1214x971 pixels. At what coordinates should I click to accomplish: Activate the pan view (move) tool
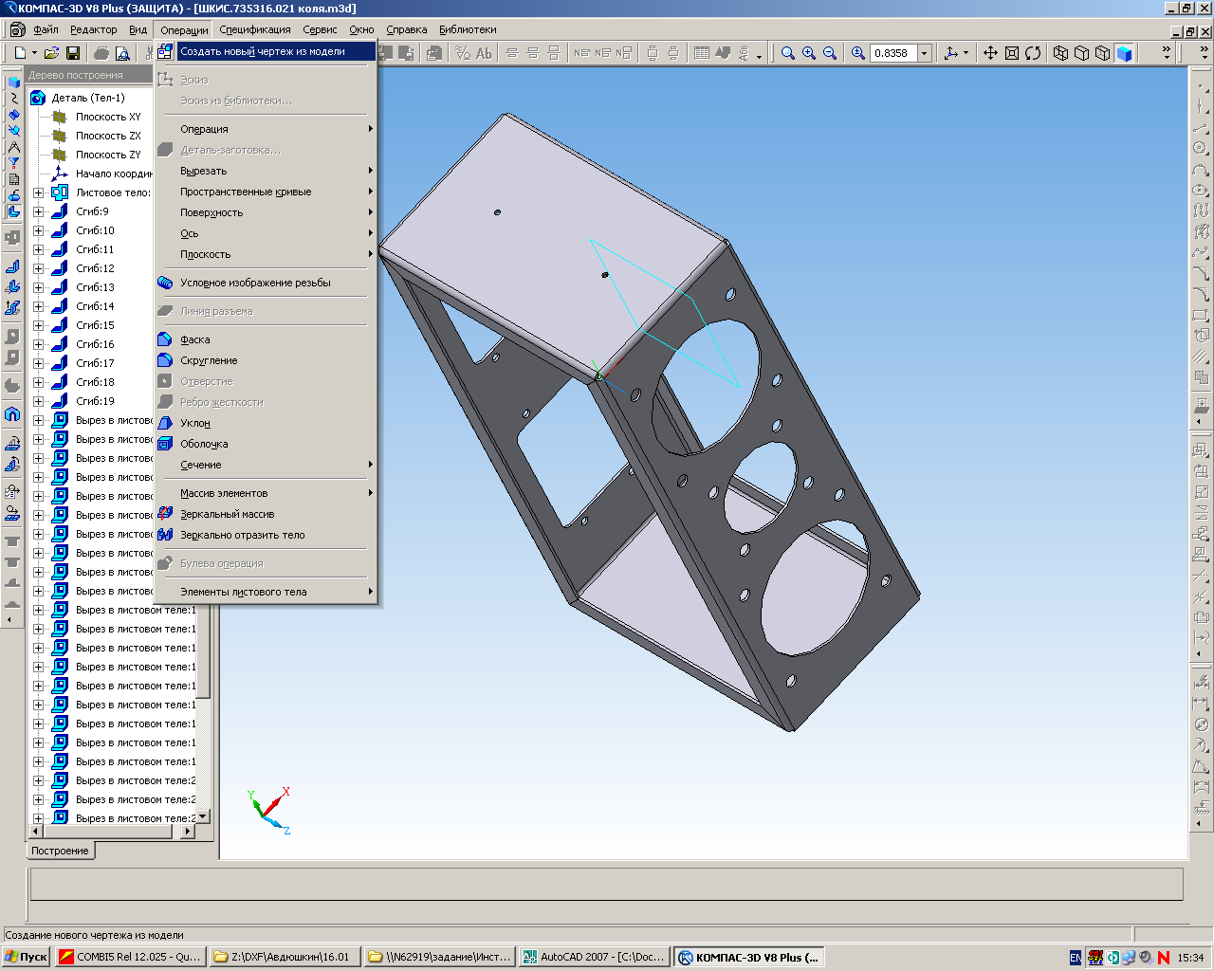[x=990, y=53]
